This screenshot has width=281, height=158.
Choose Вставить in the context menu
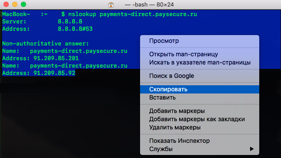pyautogui.click(x=200, y=97)
